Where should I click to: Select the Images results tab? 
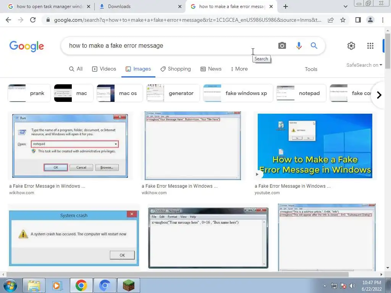[x=138, y=69]
